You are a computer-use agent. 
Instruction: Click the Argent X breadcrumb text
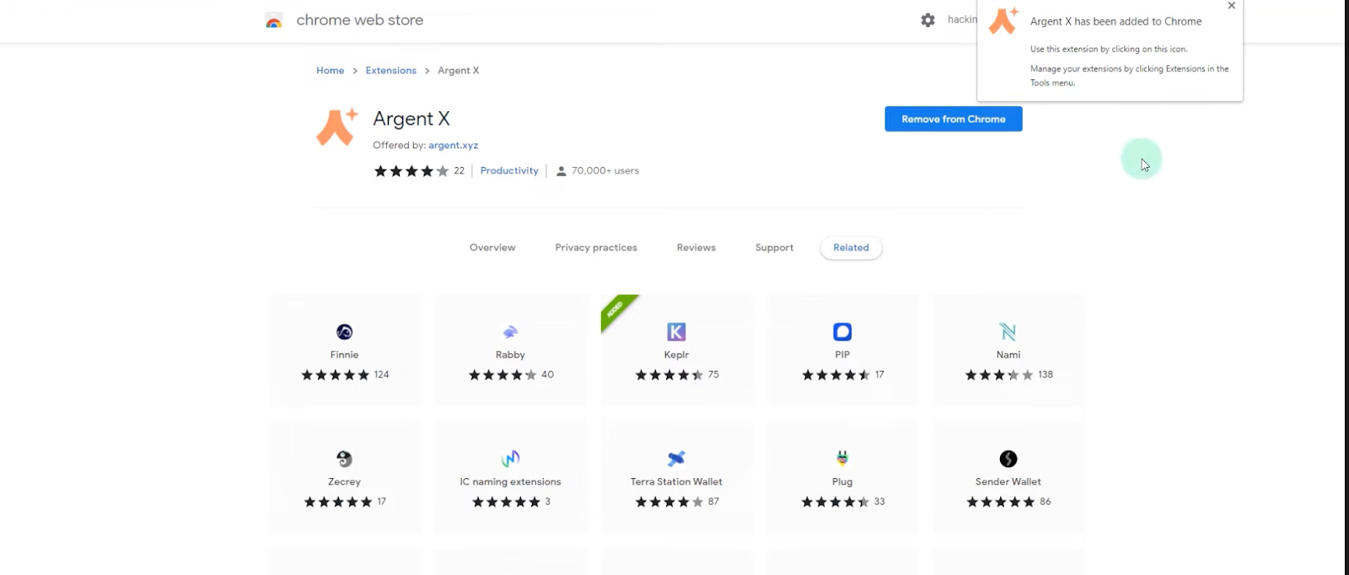[459, 71]
